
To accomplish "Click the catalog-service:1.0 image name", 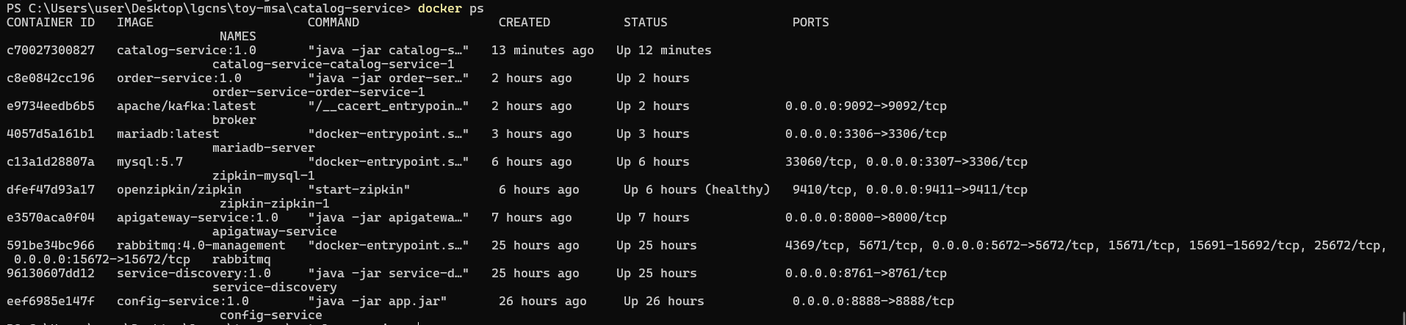I will coord(187,51).
